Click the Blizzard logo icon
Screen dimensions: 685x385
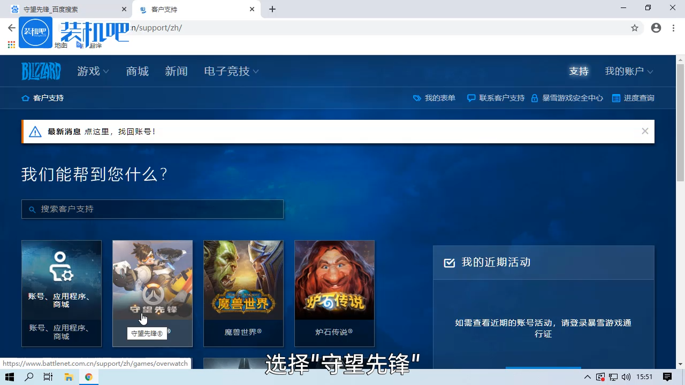point(41,71)
